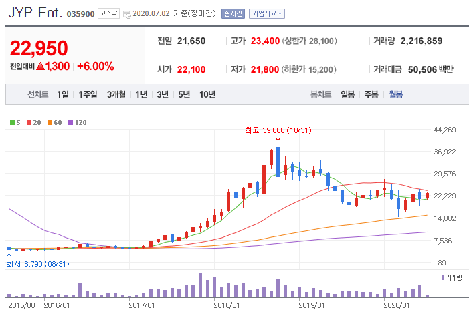
Task: Click the 2018/01 date axis label
Action: (226, 305)
